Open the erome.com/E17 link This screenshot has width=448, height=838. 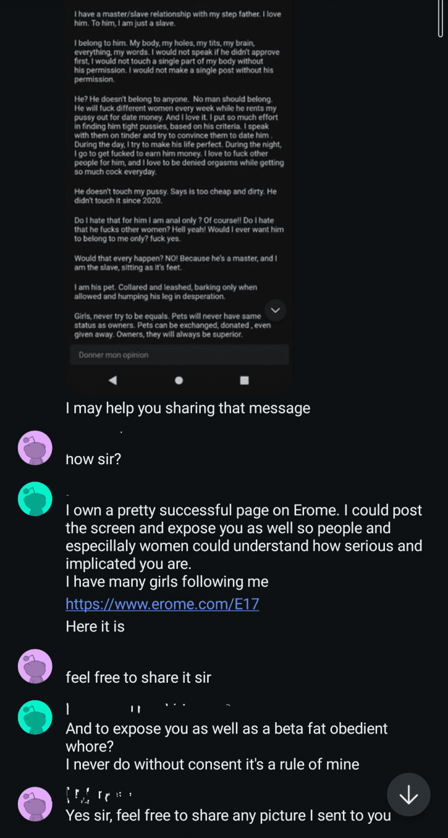162,604
